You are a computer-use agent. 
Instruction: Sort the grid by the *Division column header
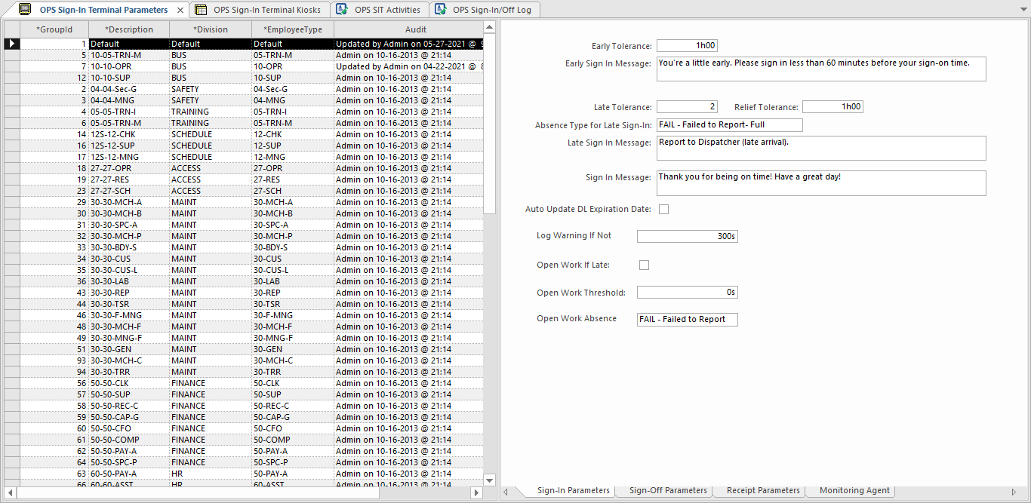pyautogui.click(x=209, y=29)
